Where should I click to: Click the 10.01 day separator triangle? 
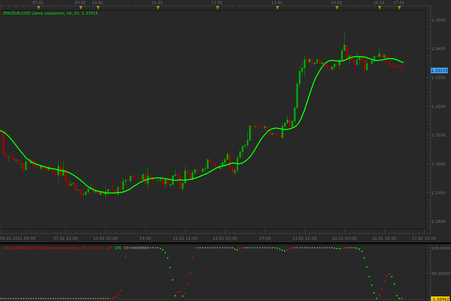coord(98,8)
